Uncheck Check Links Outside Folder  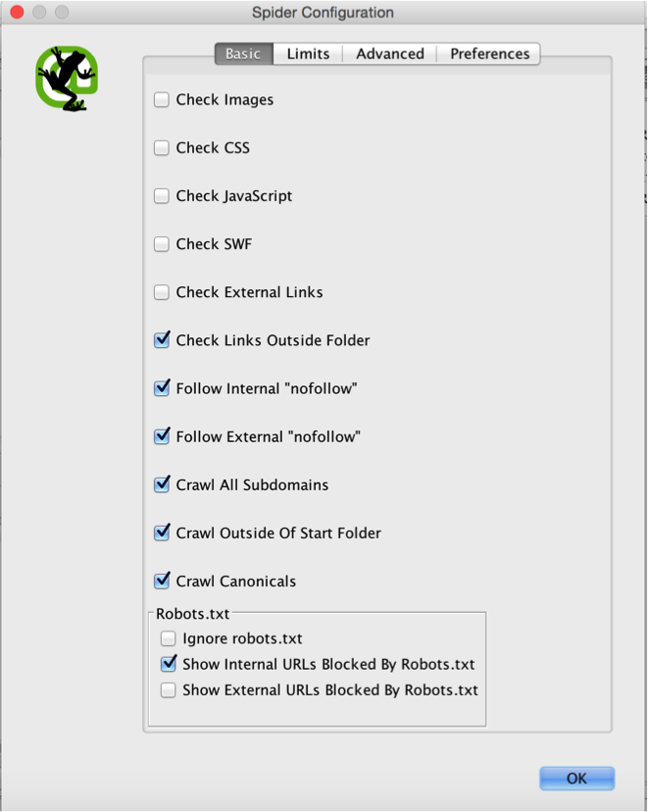162,340
